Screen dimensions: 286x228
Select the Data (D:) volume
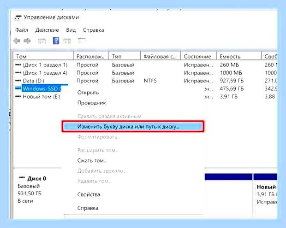point(33,81)
